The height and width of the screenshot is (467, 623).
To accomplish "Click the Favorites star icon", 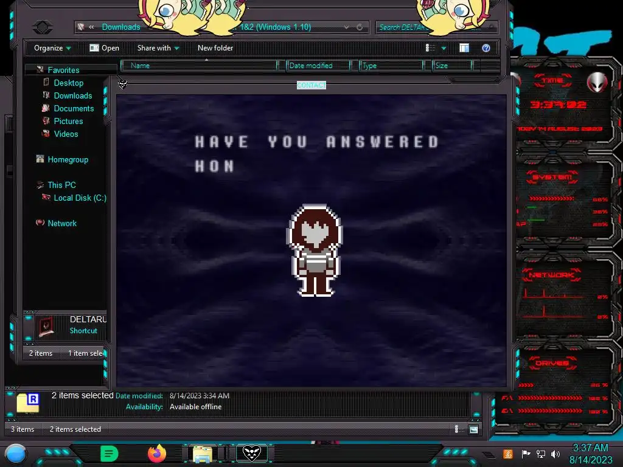I will [40, 69].
